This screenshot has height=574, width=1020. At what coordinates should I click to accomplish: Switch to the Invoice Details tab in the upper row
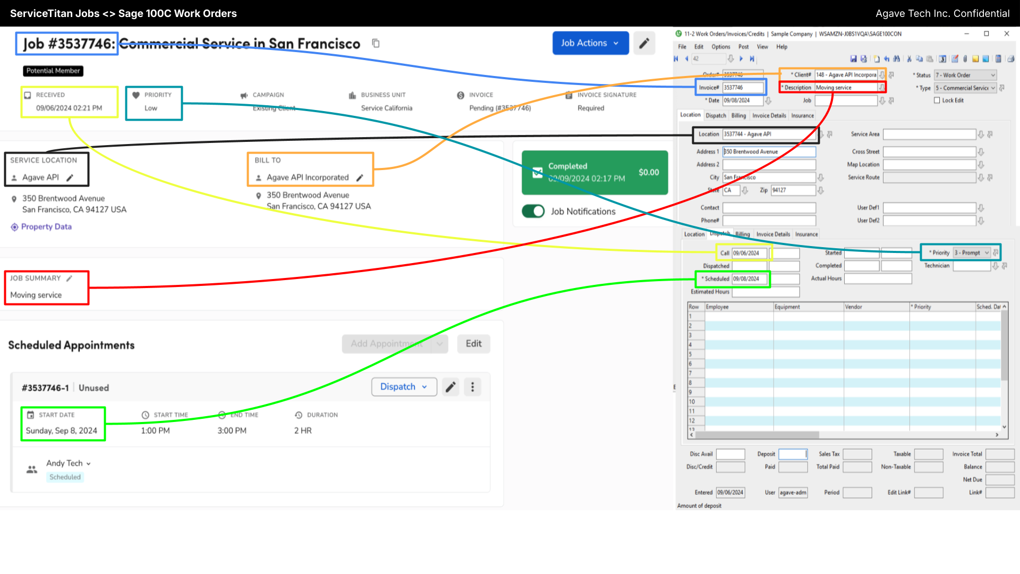pyautogui.click(x=769, y=116)
